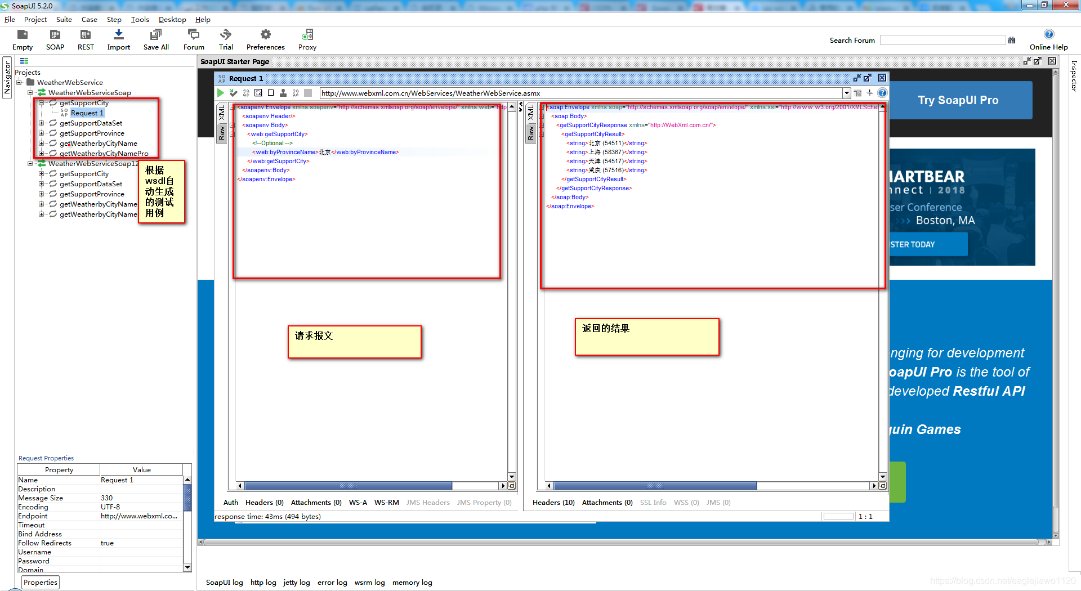
Task: Create a new REST project
Action: click(85, 38)
